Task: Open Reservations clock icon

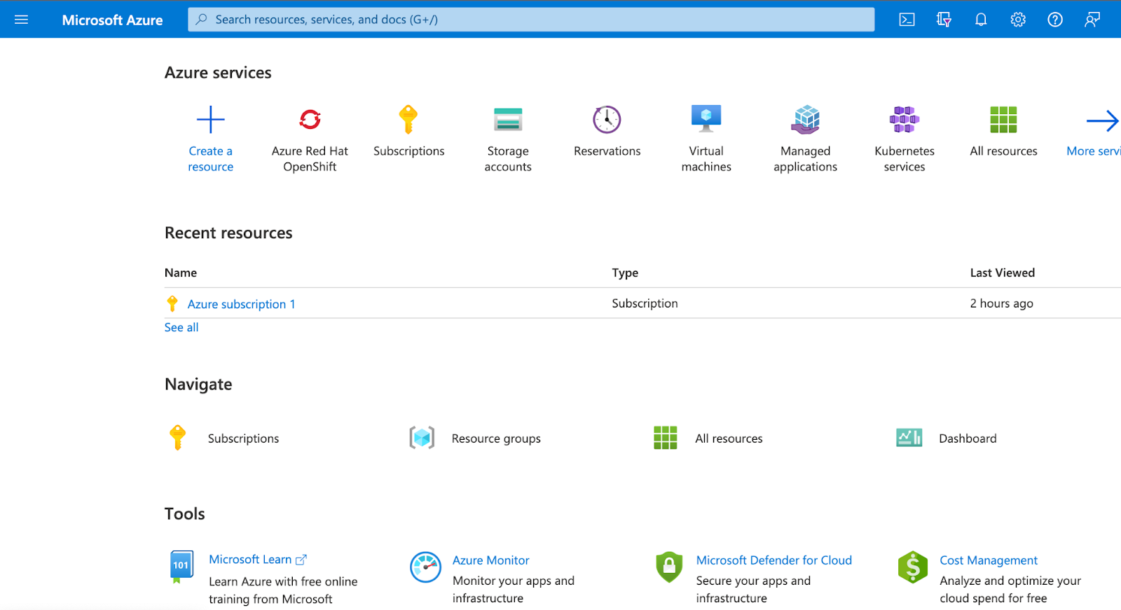Action: click(x=607, y=120)
